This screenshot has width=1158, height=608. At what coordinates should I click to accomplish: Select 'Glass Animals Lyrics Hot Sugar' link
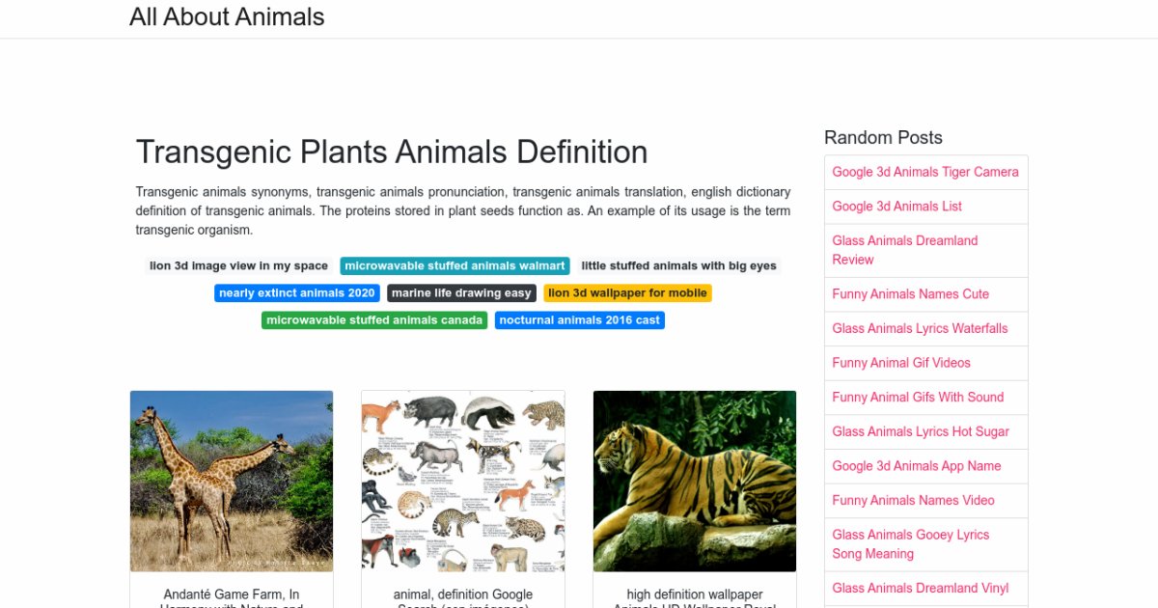click(x=921, y=431)
